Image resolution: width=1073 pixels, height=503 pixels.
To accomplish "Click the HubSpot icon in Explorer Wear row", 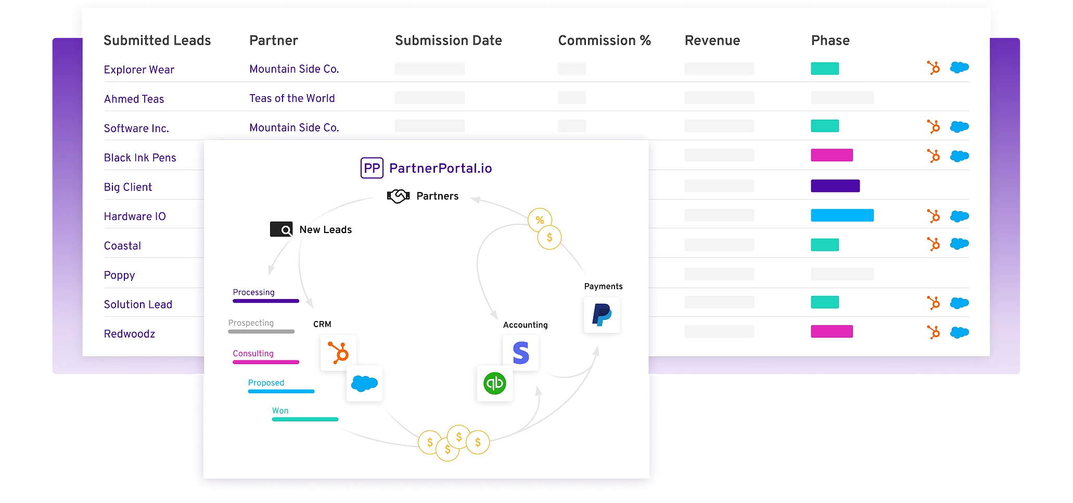I will (x=934, y=68).
